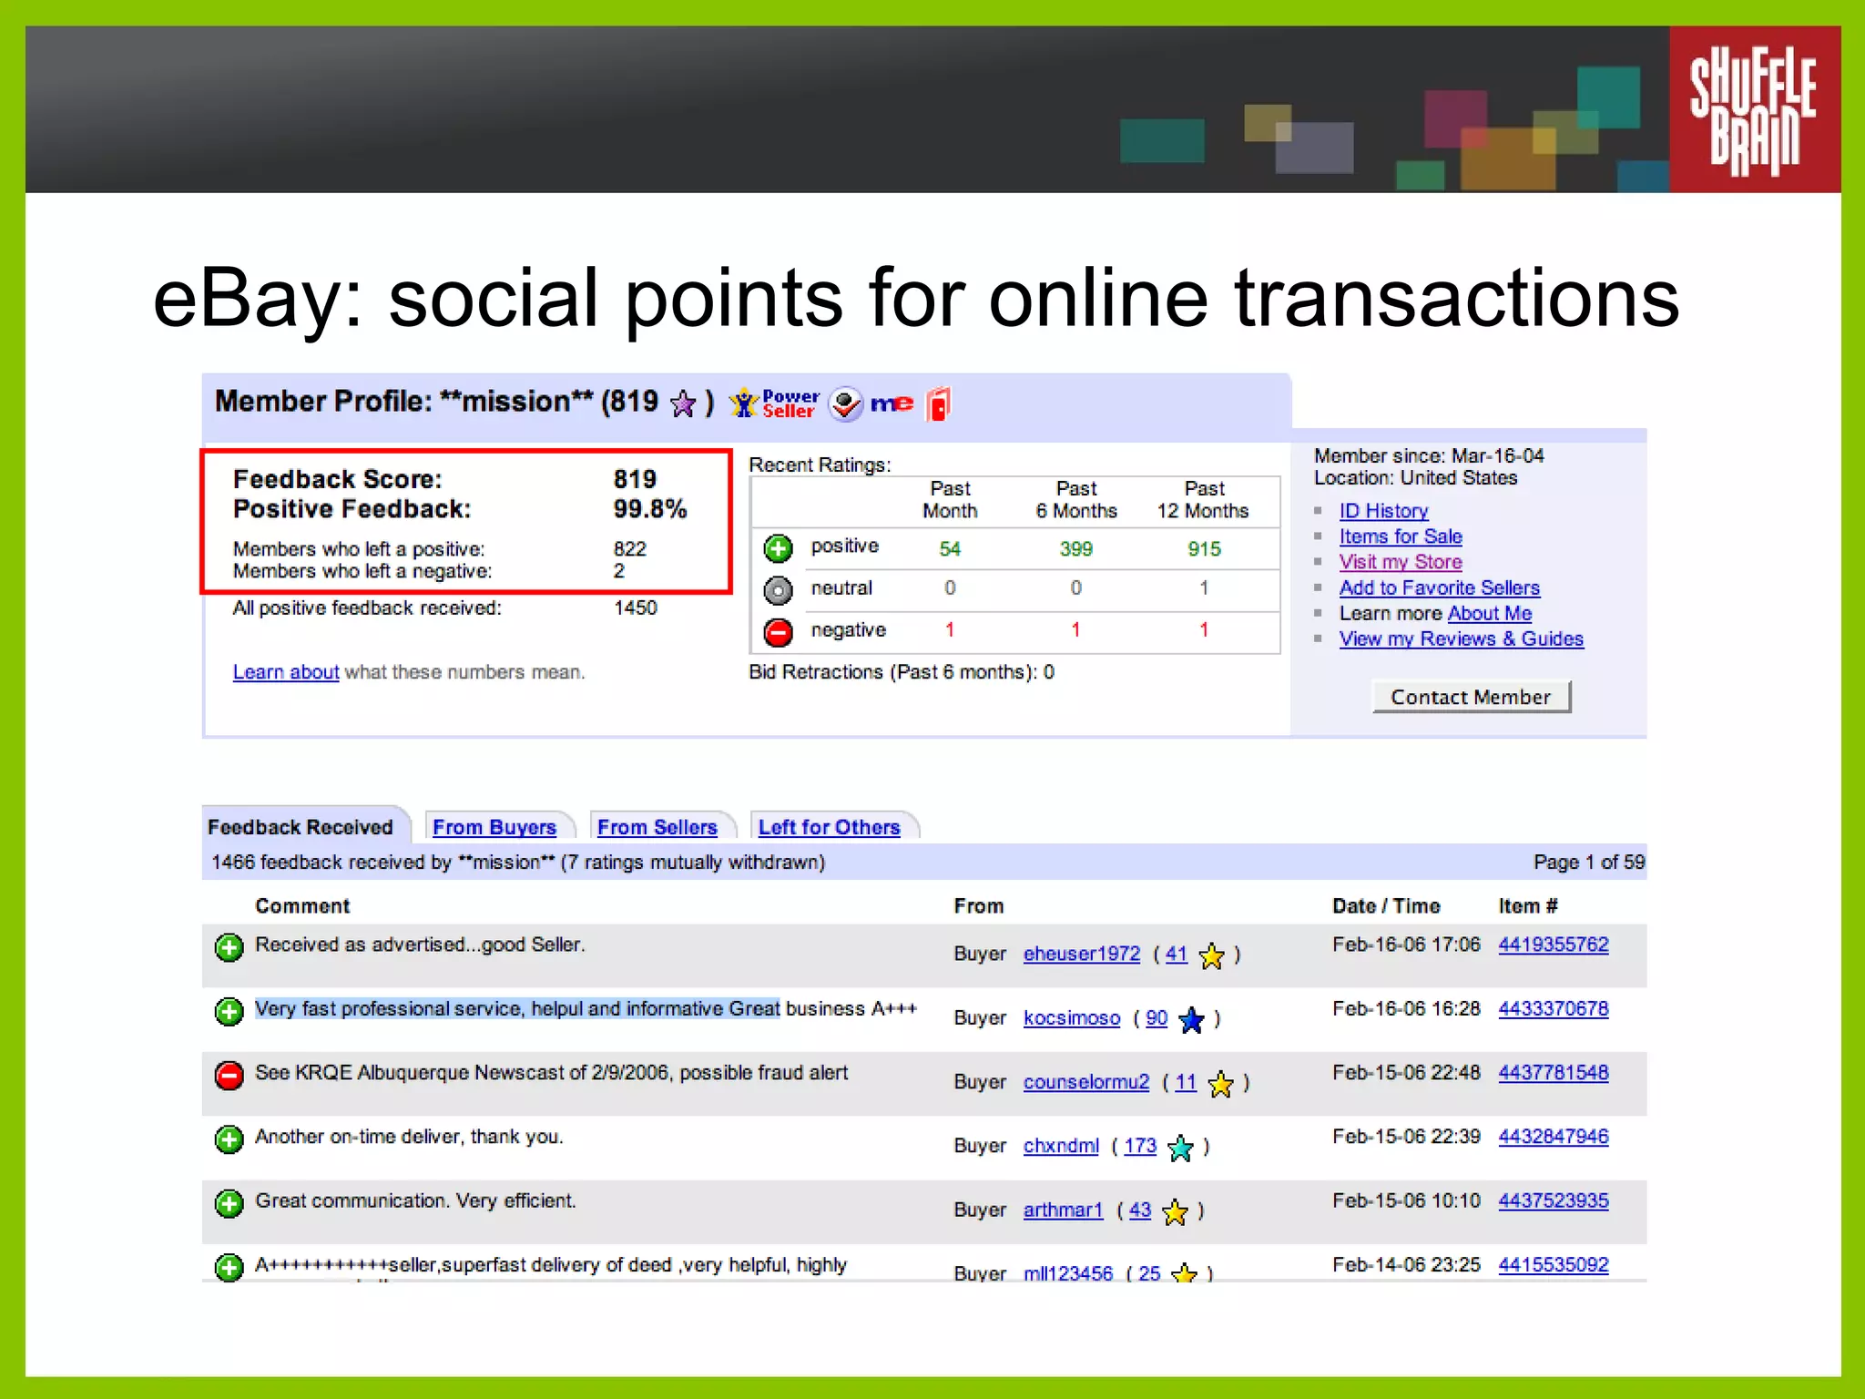
Task: Click the red negative rating icon in Recent Ratings
Action: 778,632
